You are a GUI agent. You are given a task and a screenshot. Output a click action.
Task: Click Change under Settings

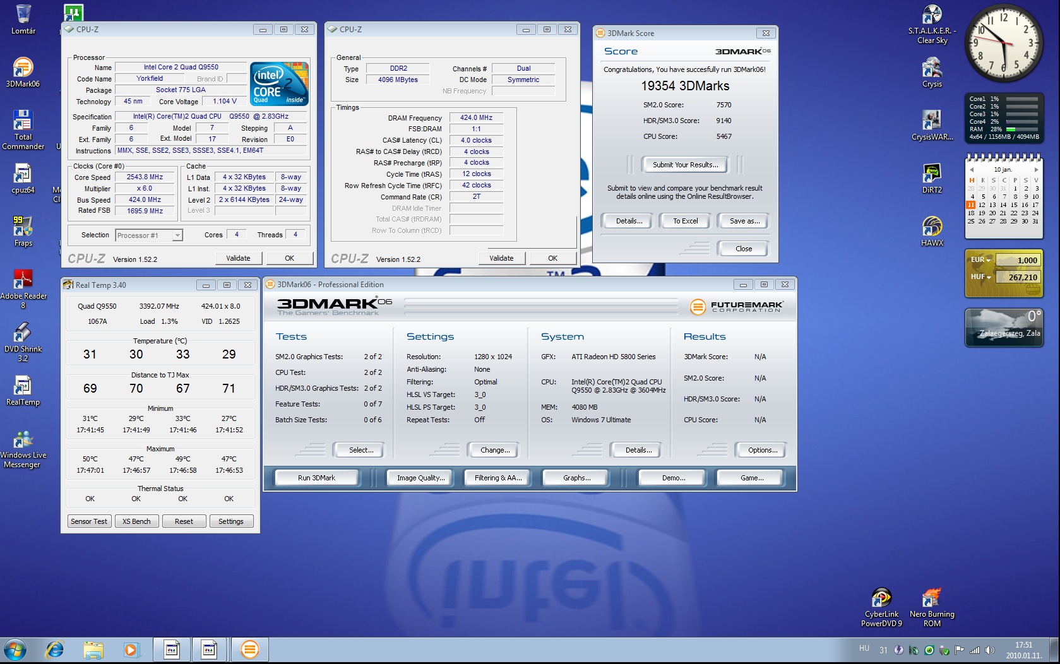click(x=494, y=450)
